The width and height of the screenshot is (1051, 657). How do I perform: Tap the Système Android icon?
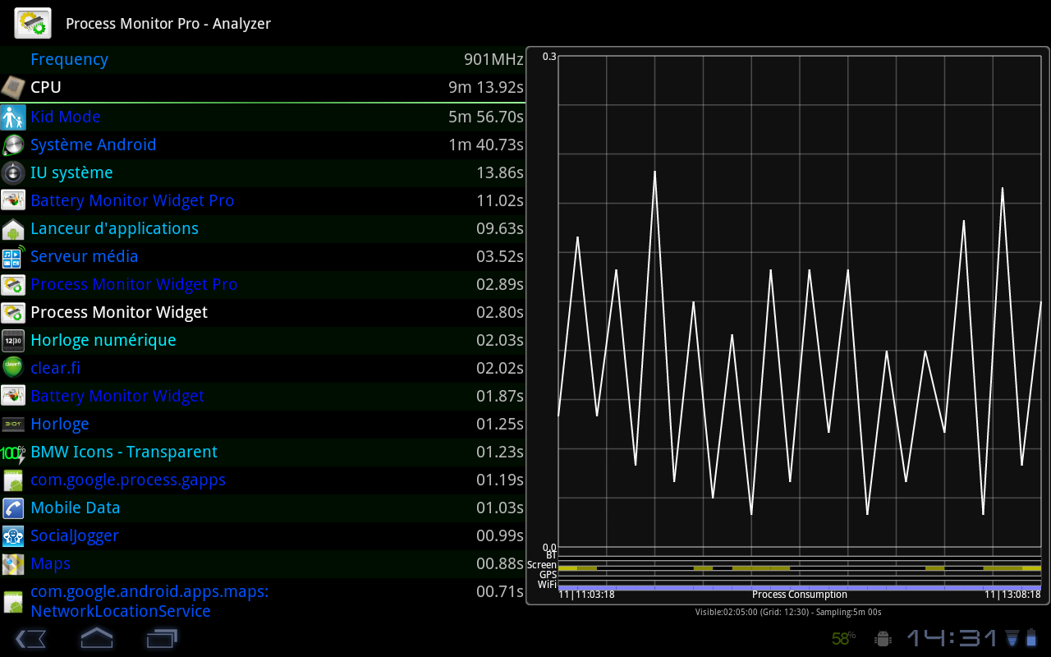[x=13, y=145]
